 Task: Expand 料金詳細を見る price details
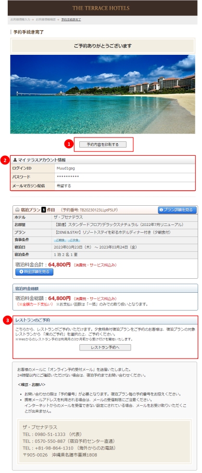(35, 272)
